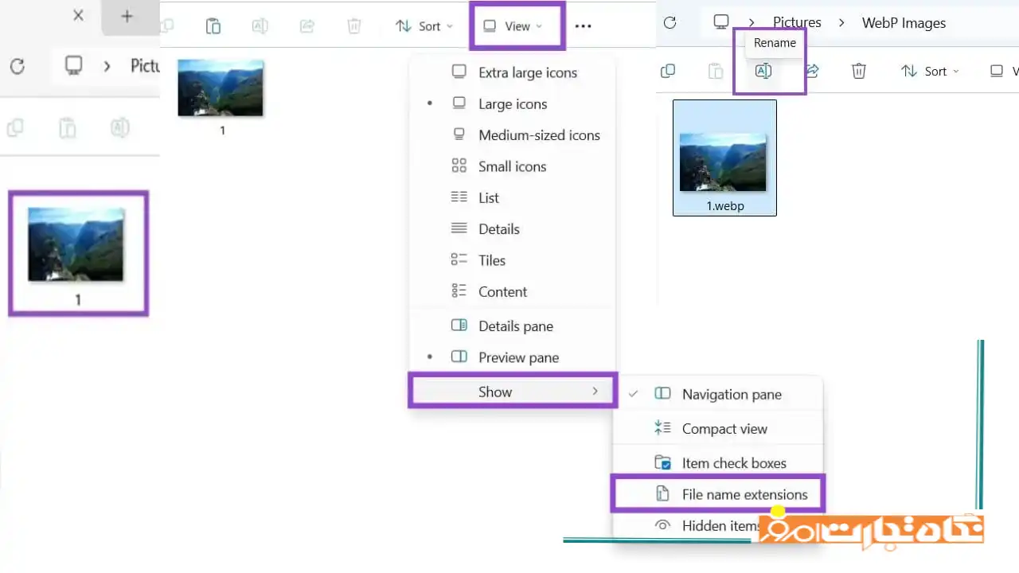The height and width of the screenshot is (573, 1019).
Task: Open the View dropdown menu
Action: coord(517,25)
